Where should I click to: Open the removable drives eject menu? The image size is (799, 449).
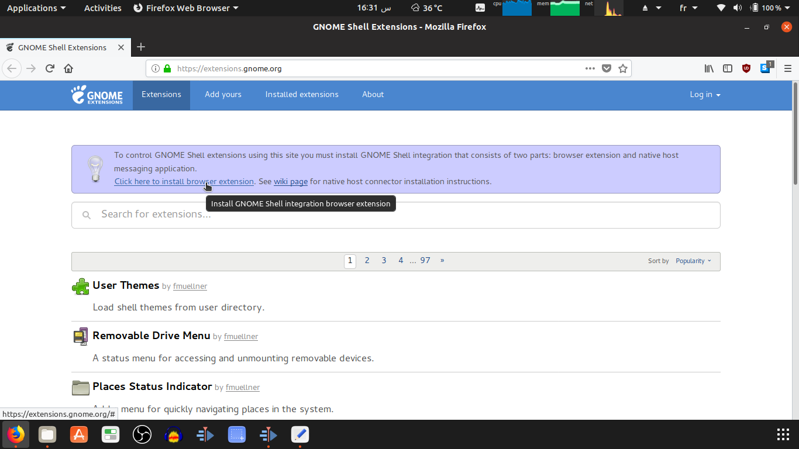[x=652, y=8]
